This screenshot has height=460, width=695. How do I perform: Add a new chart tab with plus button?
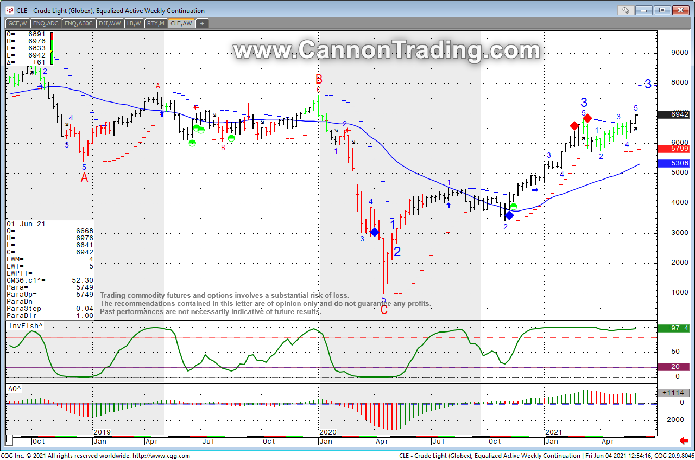coord(202,23)
